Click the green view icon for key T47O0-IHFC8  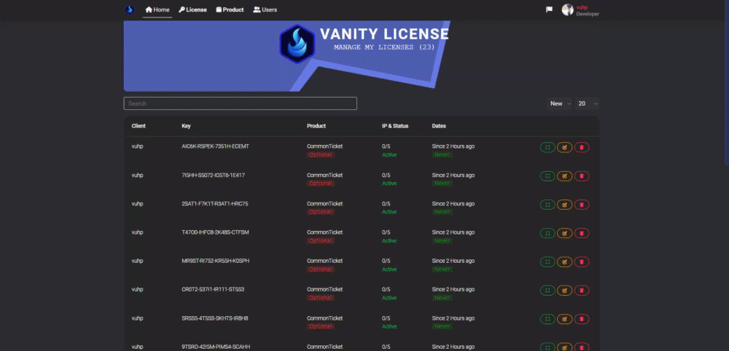pos(547,234)
